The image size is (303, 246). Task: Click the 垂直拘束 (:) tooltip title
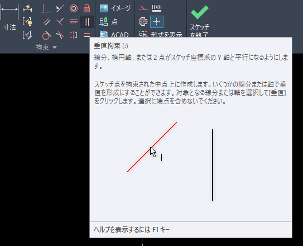(111, 46)
